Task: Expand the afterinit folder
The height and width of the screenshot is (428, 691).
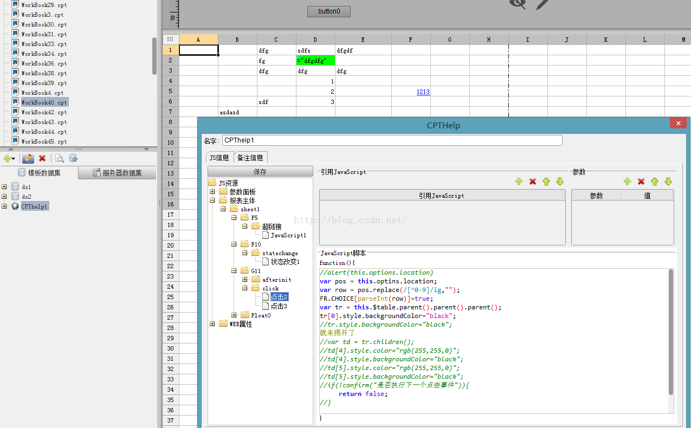Action: point(245,280)
